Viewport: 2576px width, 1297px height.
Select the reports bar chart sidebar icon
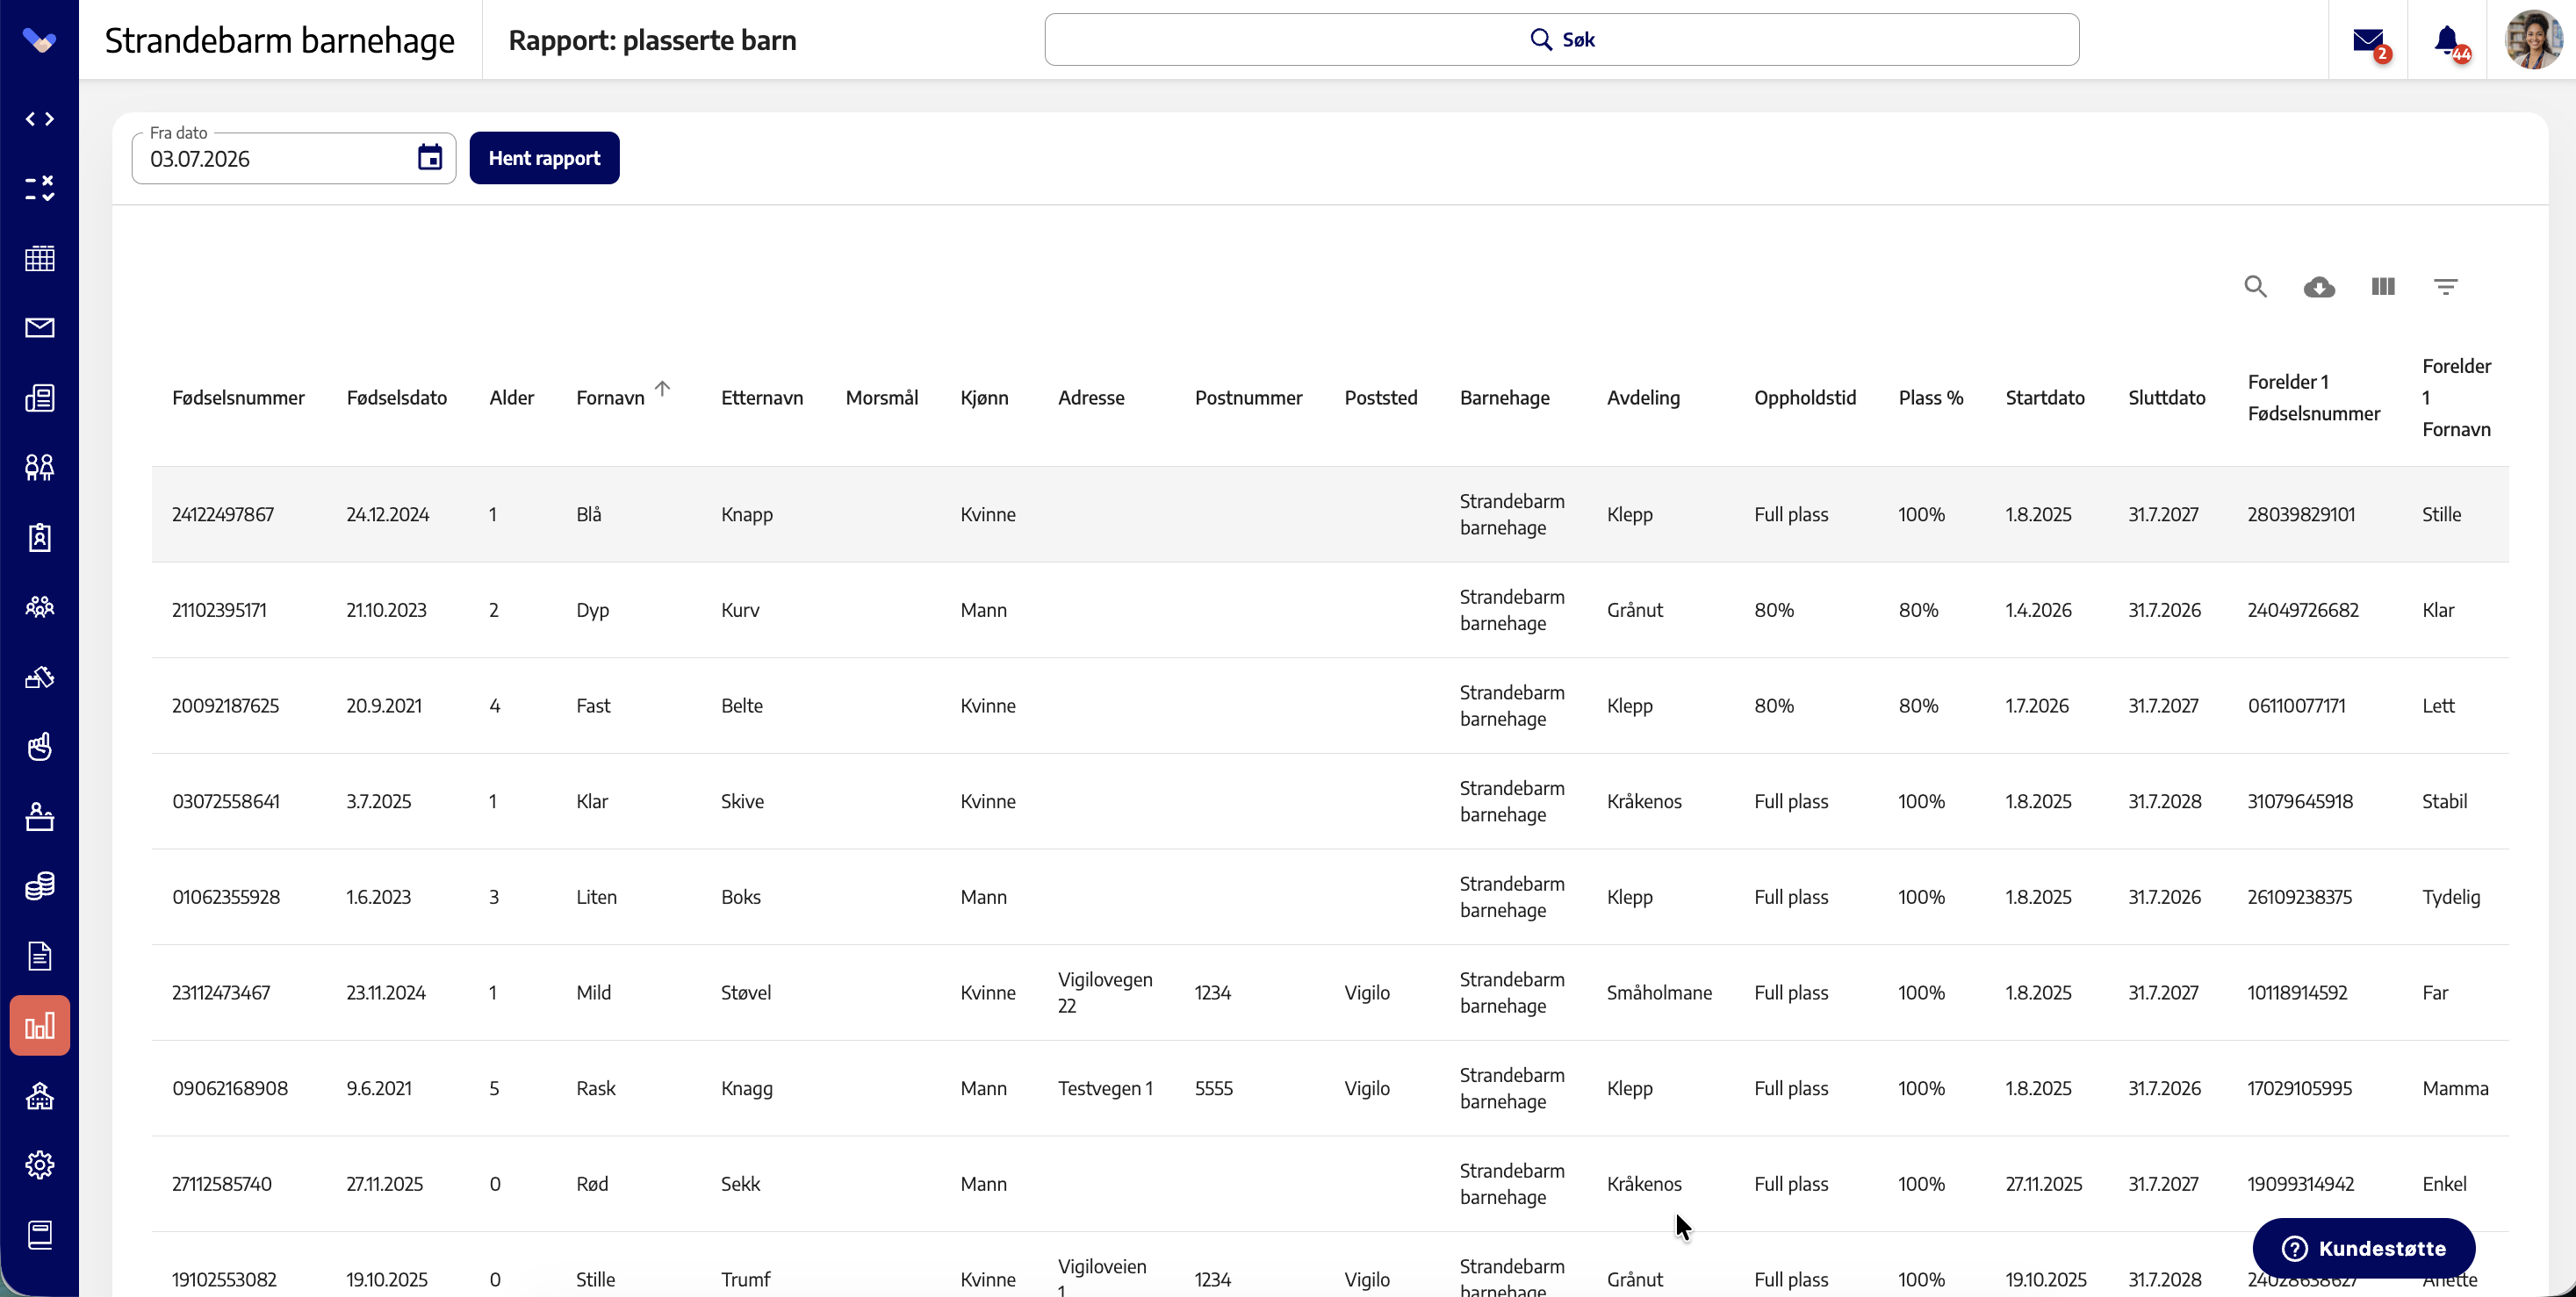pyautogui.click(x=40, y=1025)
